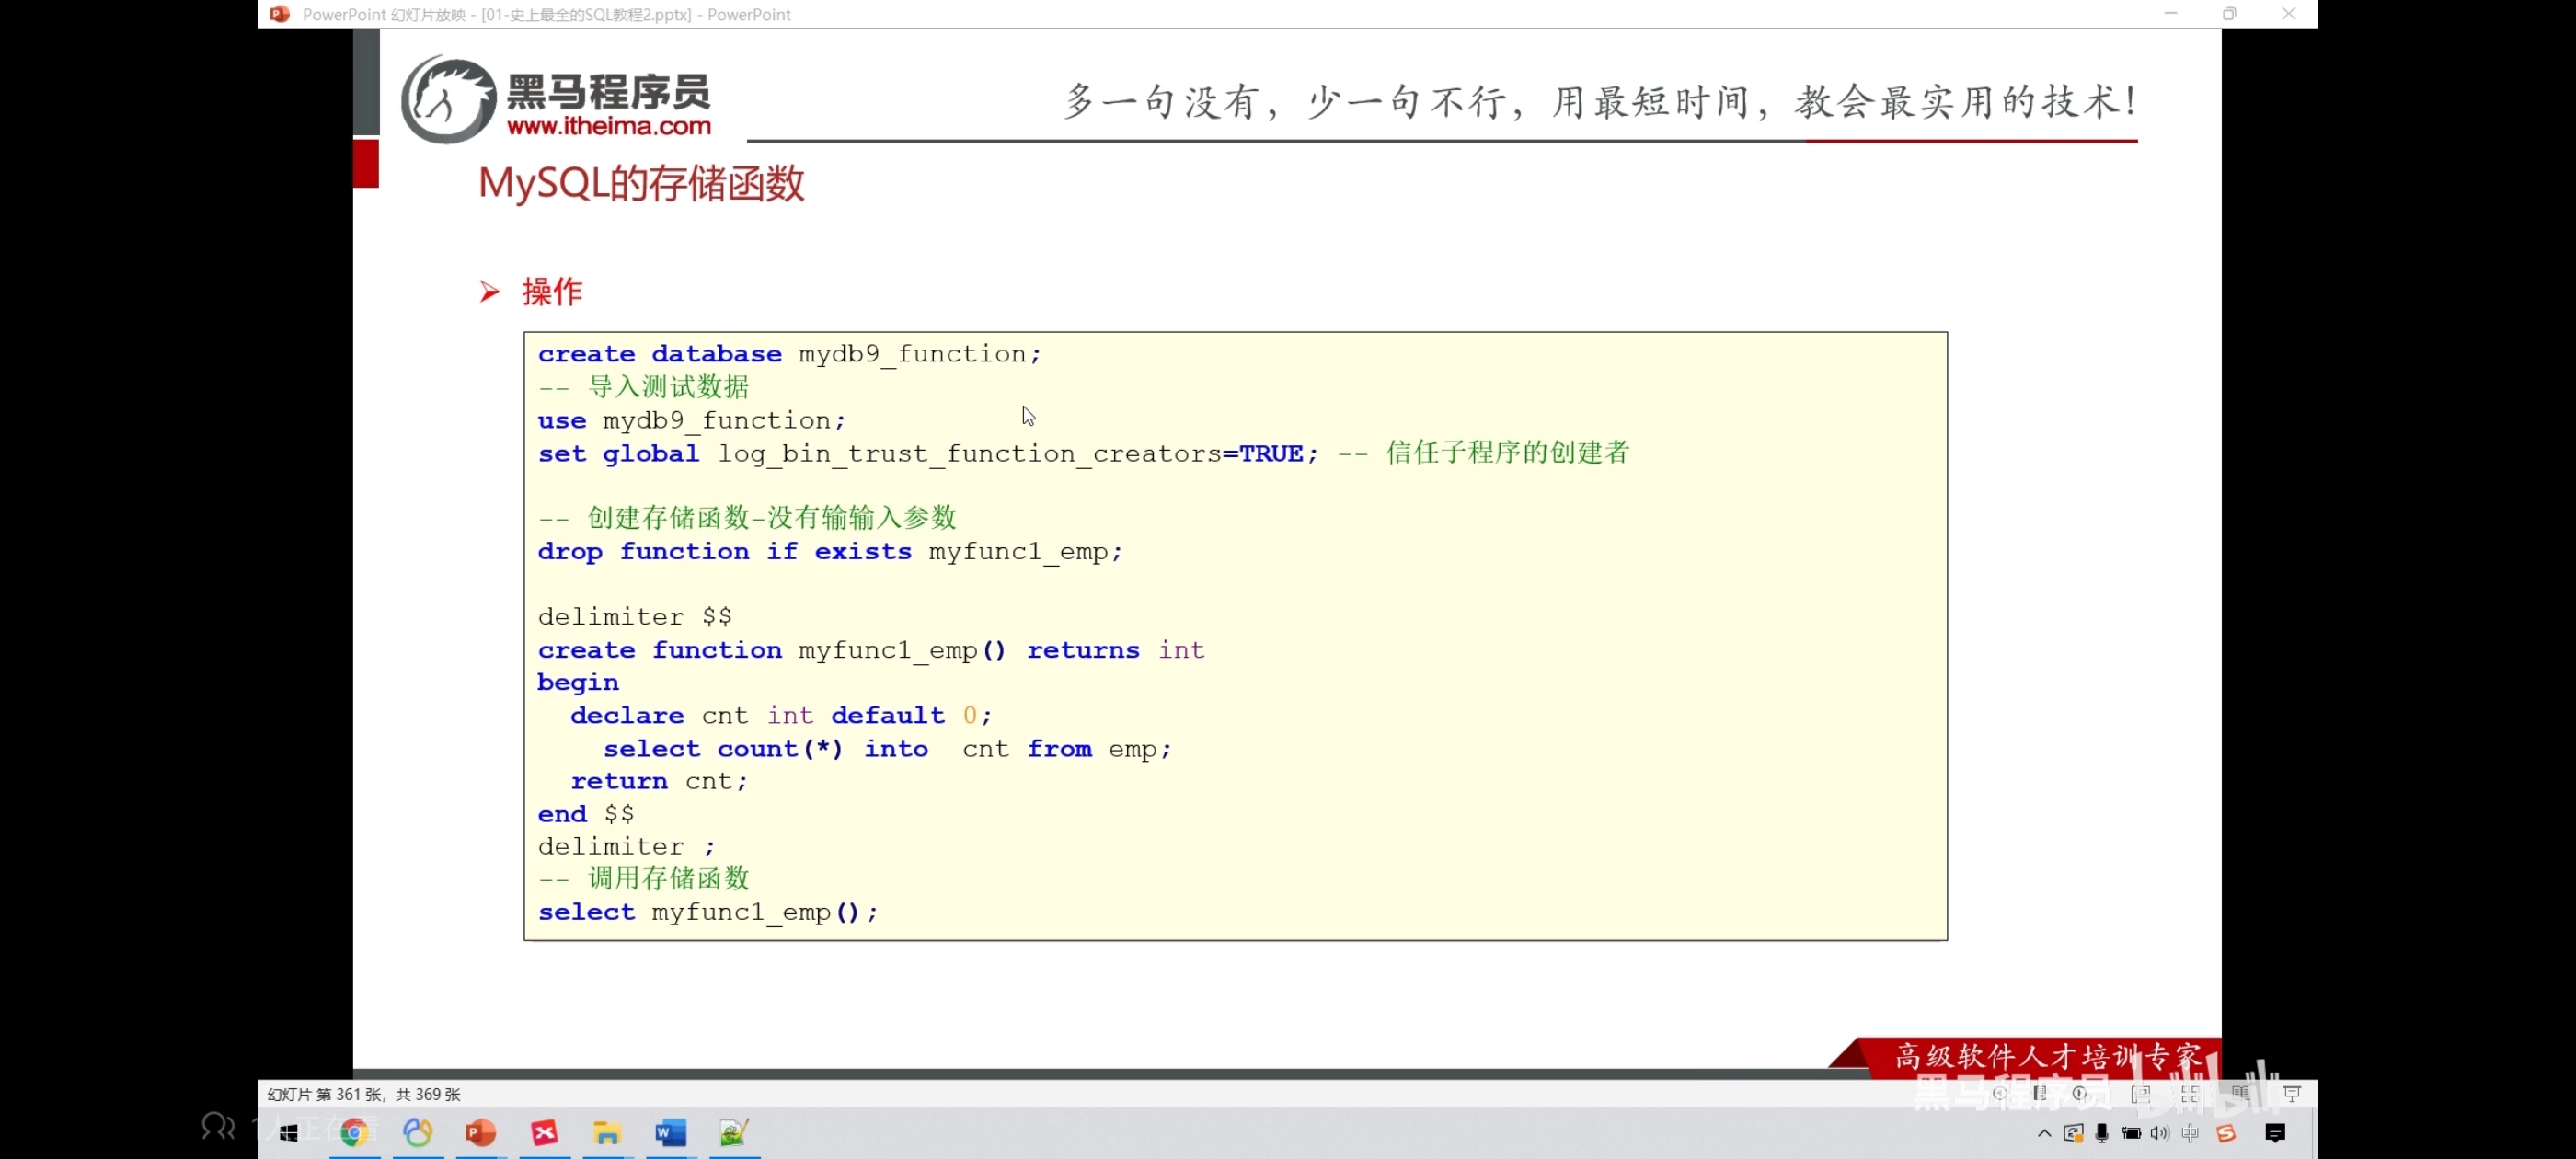Go to previous slide using status bar arrow

pos(1999,1094)
